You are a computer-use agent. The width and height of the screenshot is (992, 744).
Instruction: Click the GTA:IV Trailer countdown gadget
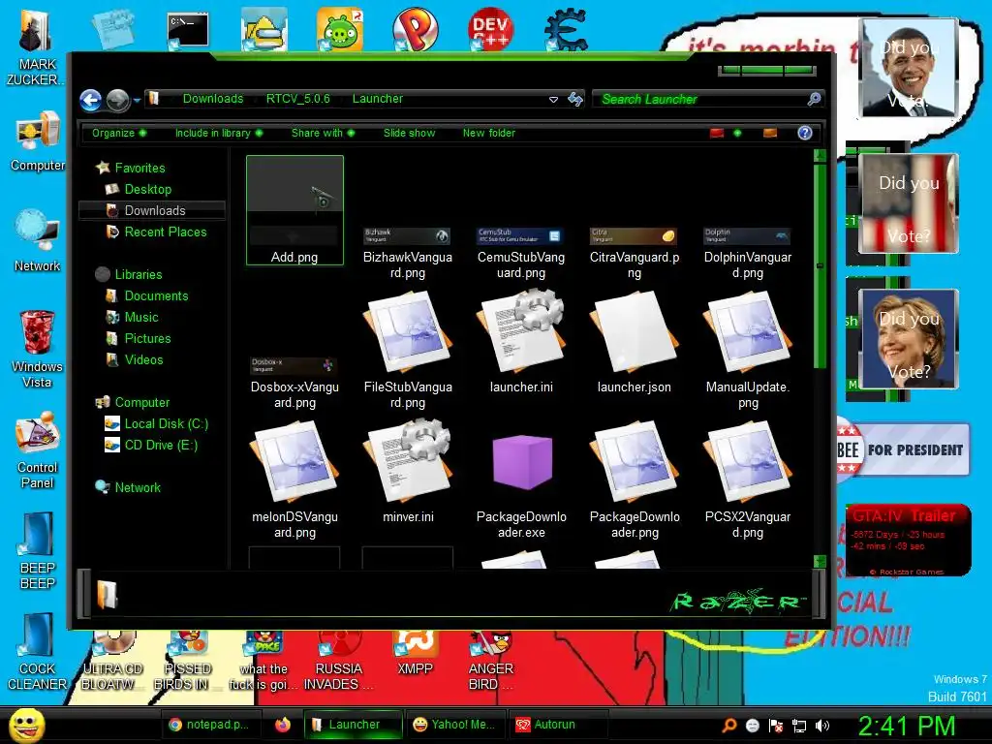[x=908, y=540]
